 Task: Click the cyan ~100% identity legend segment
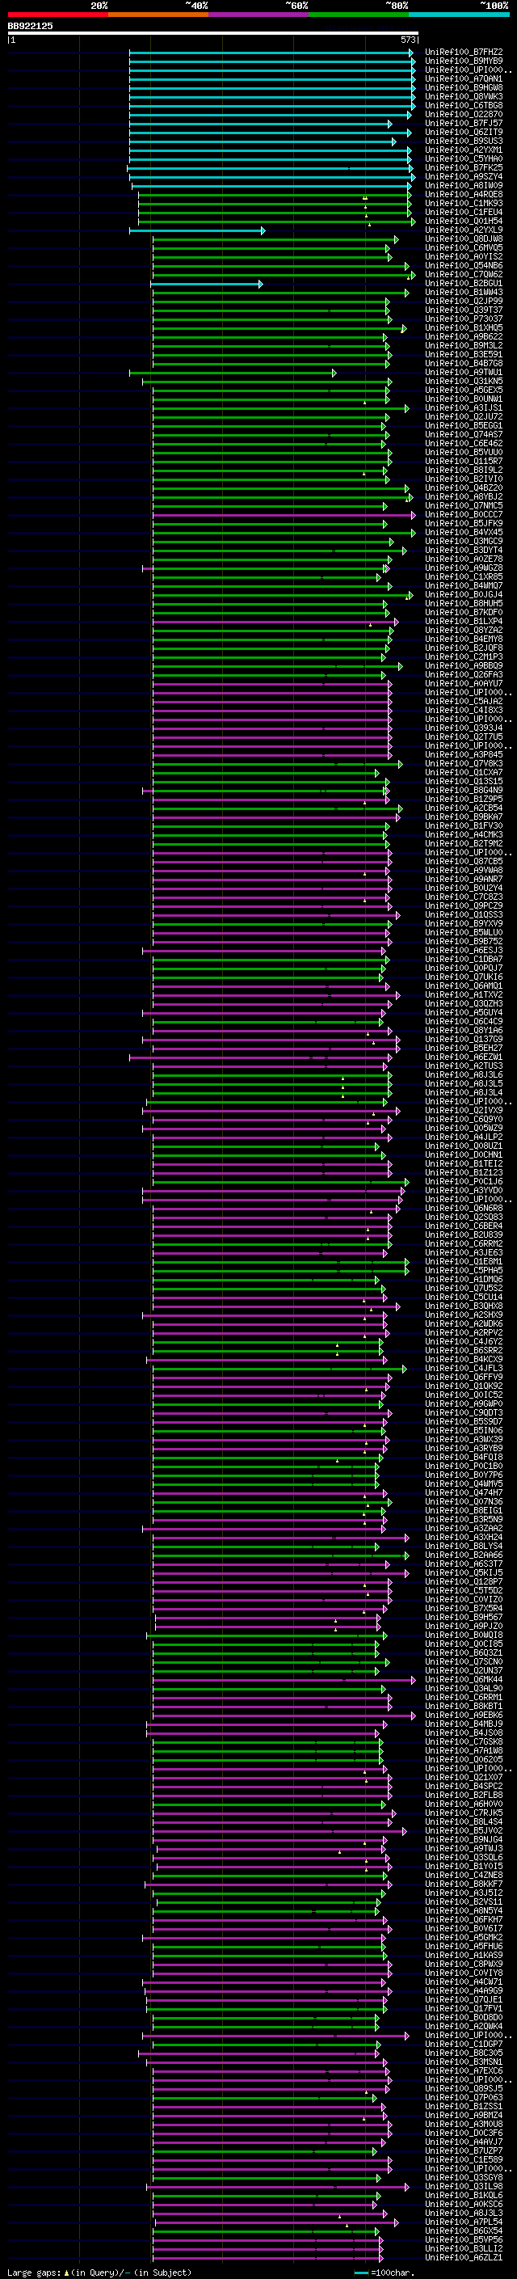click(x=460, y=15)
